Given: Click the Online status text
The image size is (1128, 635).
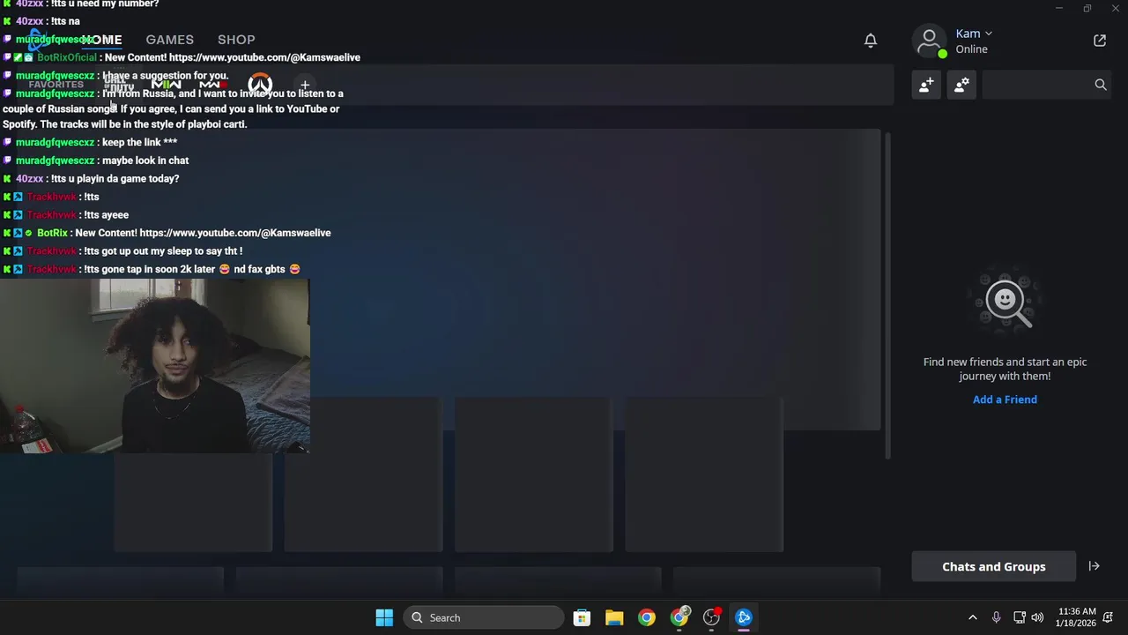Looking at the screenshot, I should 971,49.
